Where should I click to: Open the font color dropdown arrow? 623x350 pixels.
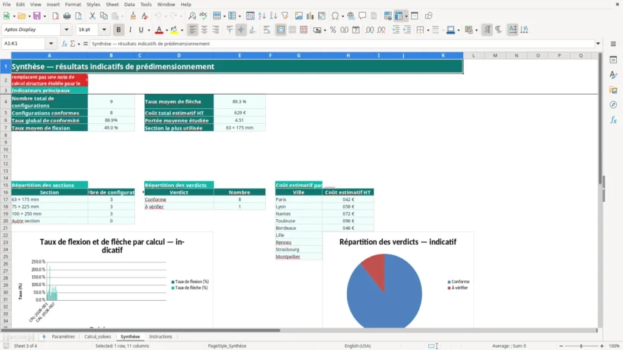167,30
